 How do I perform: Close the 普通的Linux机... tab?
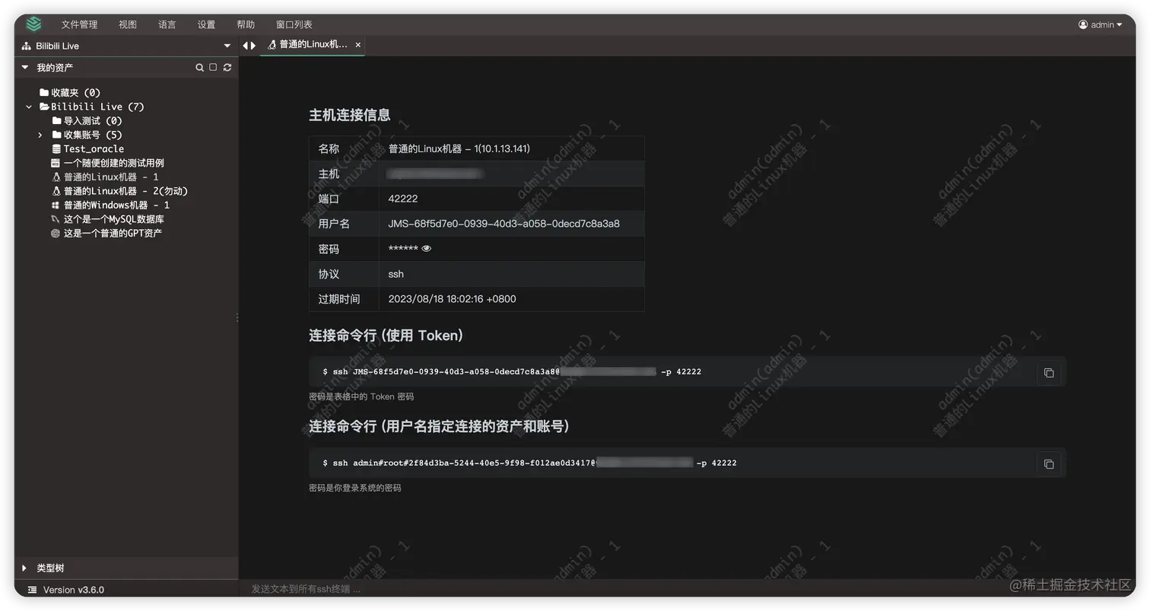(358, 45)
